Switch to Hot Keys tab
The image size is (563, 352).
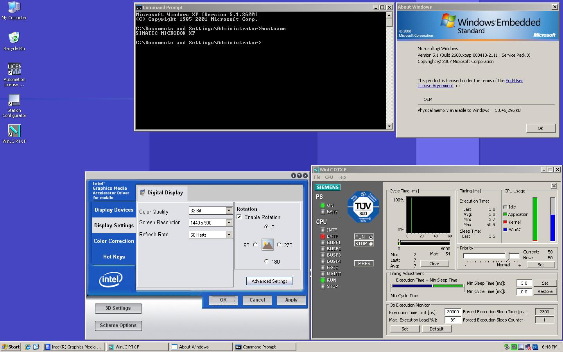(x=114, y=257)
